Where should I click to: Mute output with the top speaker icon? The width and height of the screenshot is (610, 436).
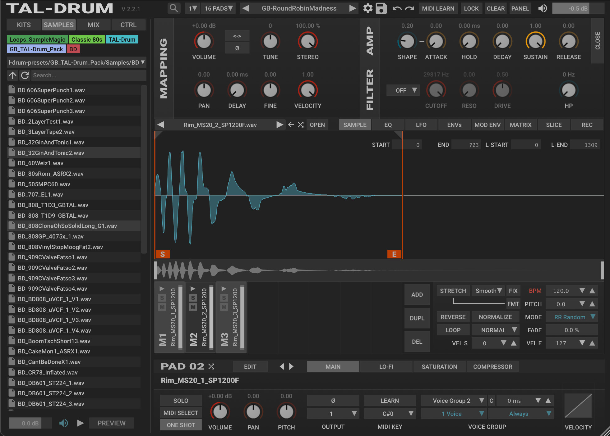coord(543,8)
